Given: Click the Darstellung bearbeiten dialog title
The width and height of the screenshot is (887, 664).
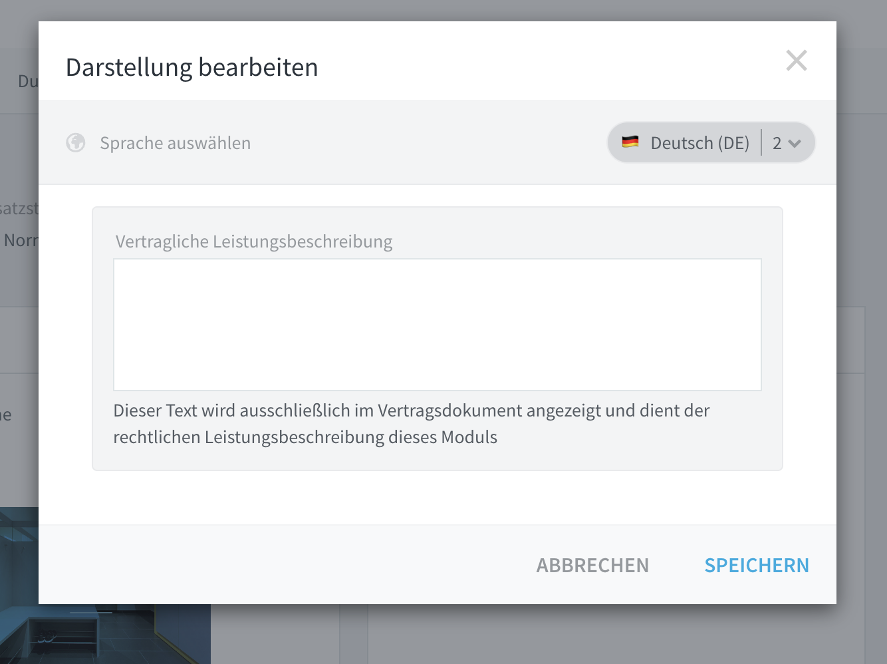Looking at the screenshot, I should (192, 67).
